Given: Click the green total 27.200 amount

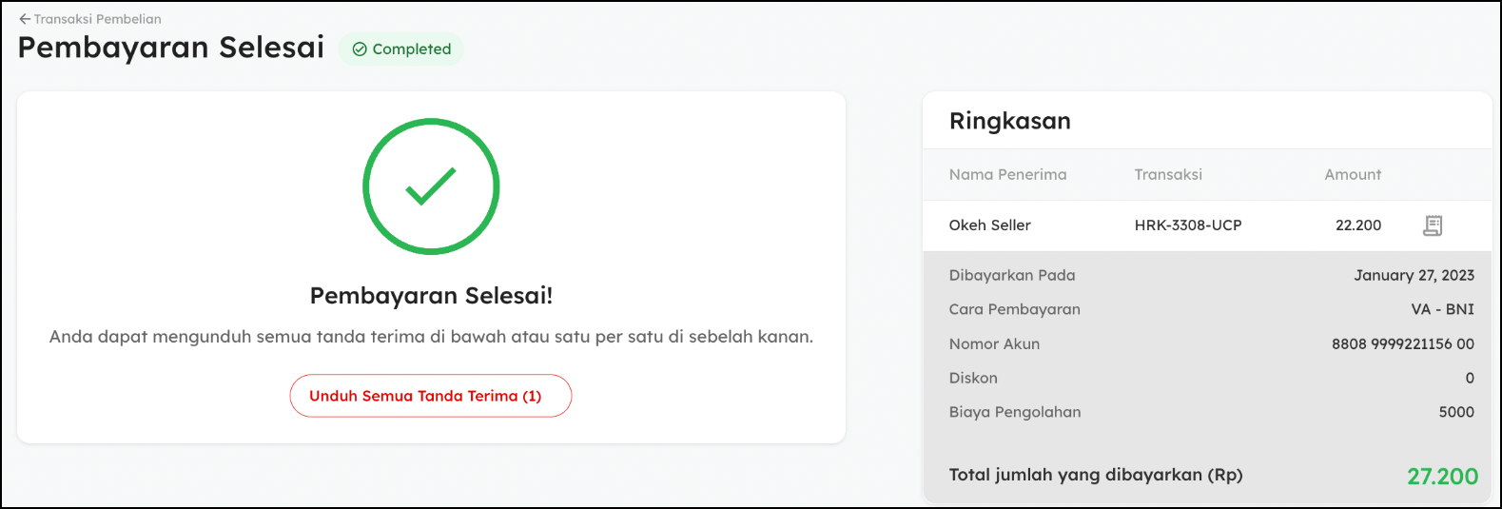Looking at the screenshot, I should [x=1442, y=477].
